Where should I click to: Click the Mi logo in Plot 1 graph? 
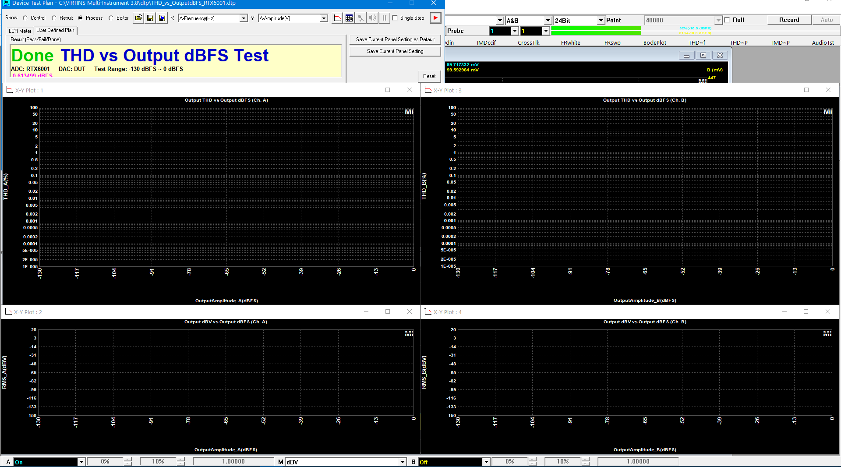coord(409,113)
